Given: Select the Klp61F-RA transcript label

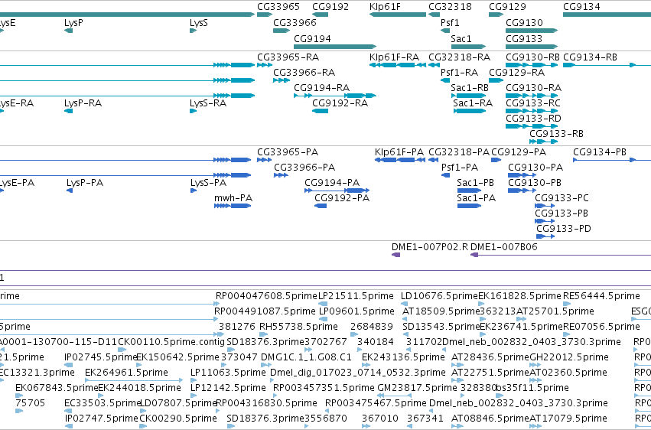Looking at the screenshot, I should pos(394,57).
